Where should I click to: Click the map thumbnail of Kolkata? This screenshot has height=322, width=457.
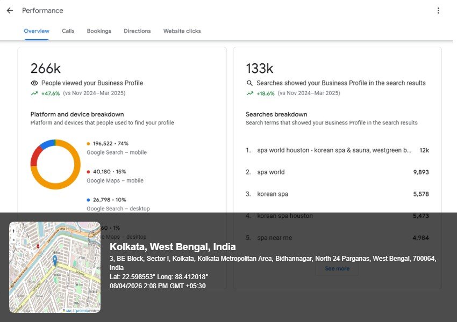pyautogui.click(x=54, y=267)
